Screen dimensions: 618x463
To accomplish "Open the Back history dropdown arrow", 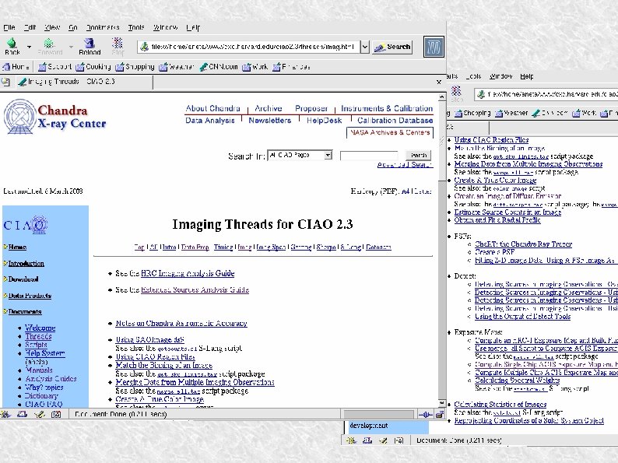I will (29, 47).
